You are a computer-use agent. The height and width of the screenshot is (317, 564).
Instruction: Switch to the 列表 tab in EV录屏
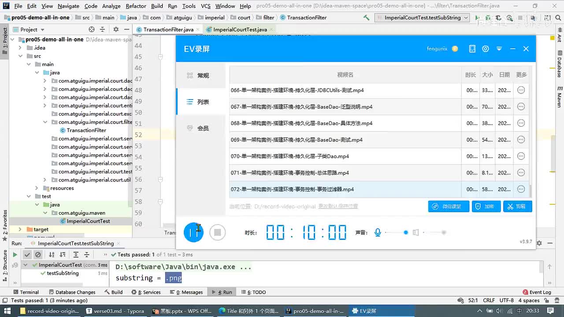point(200,102)
